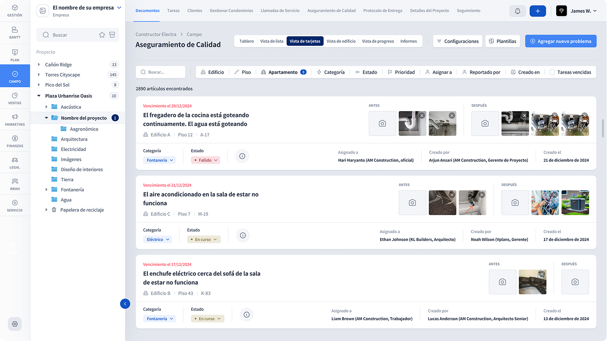Expand the Fontanería folder in tree

[x=46, y=189]
